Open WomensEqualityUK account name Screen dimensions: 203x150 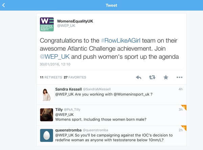75,21
